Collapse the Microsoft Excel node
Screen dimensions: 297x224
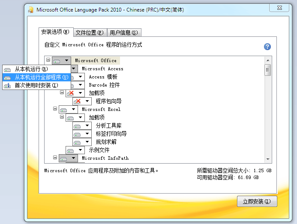click(55, 109)
